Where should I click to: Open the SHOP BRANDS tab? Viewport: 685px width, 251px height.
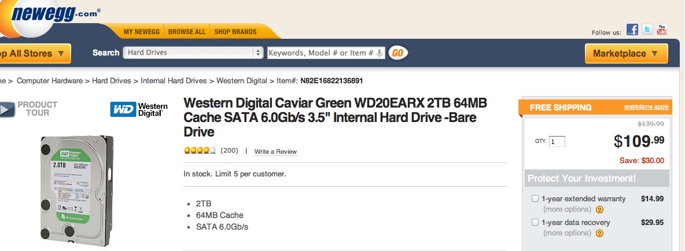235,32
